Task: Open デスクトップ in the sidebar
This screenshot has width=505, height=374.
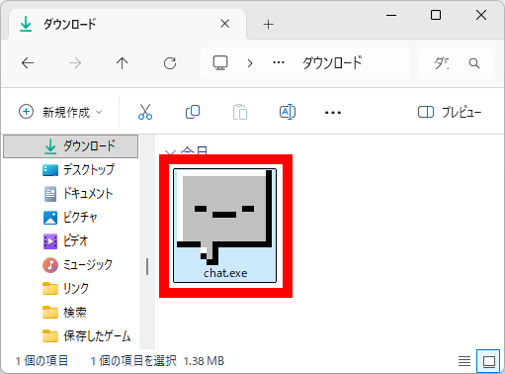Action: point(78,170)
